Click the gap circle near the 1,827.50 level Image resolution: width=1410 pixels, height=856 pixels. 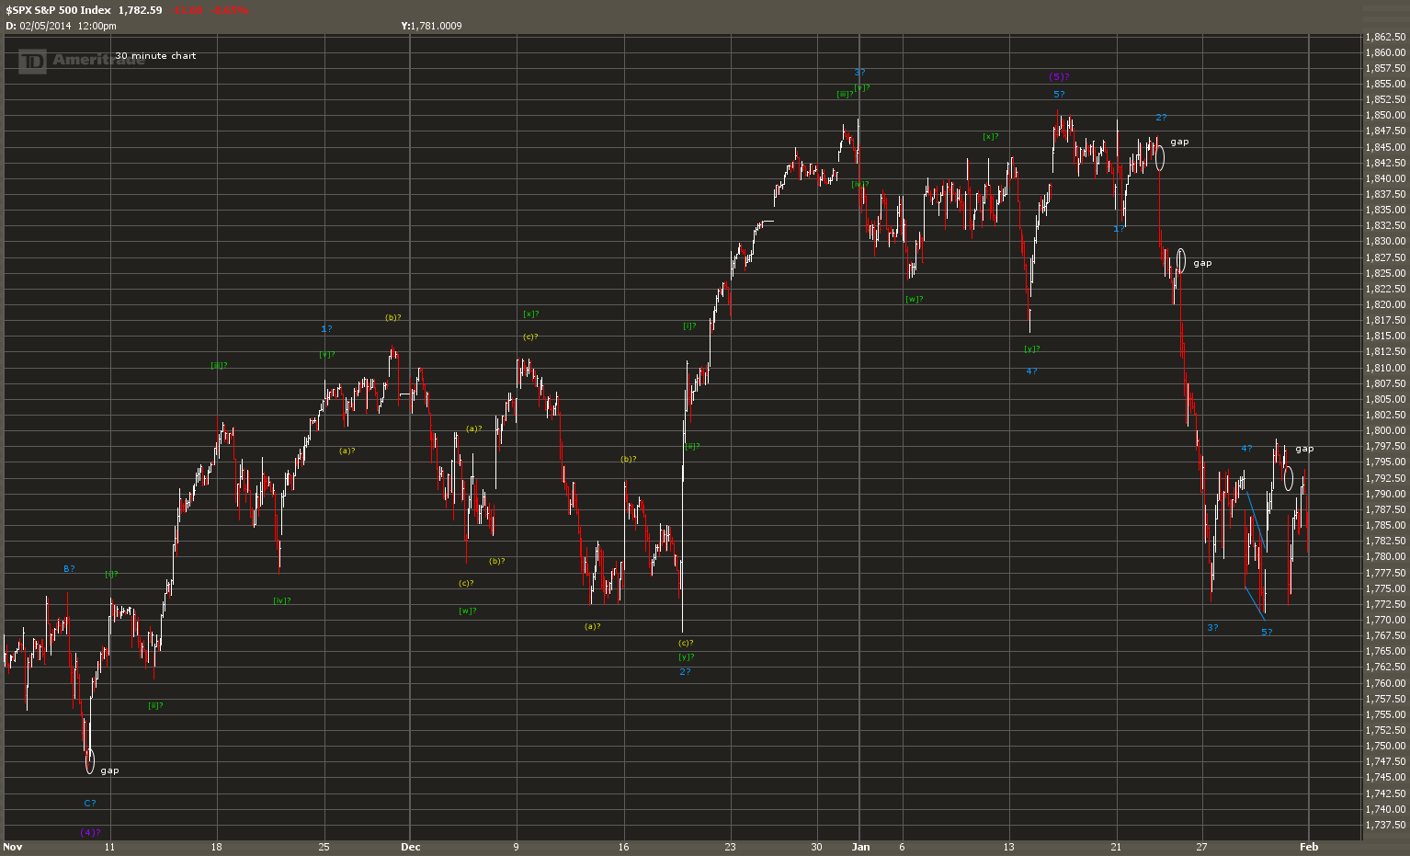1181,260
